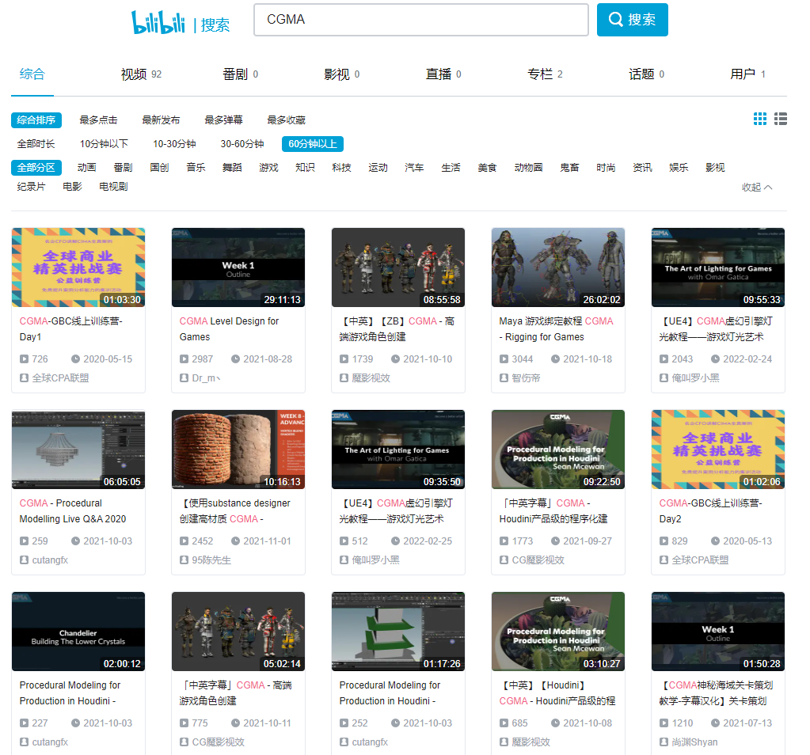Select the 综合 tab
This screenshot has width=810, height=755.
point(32,74)
